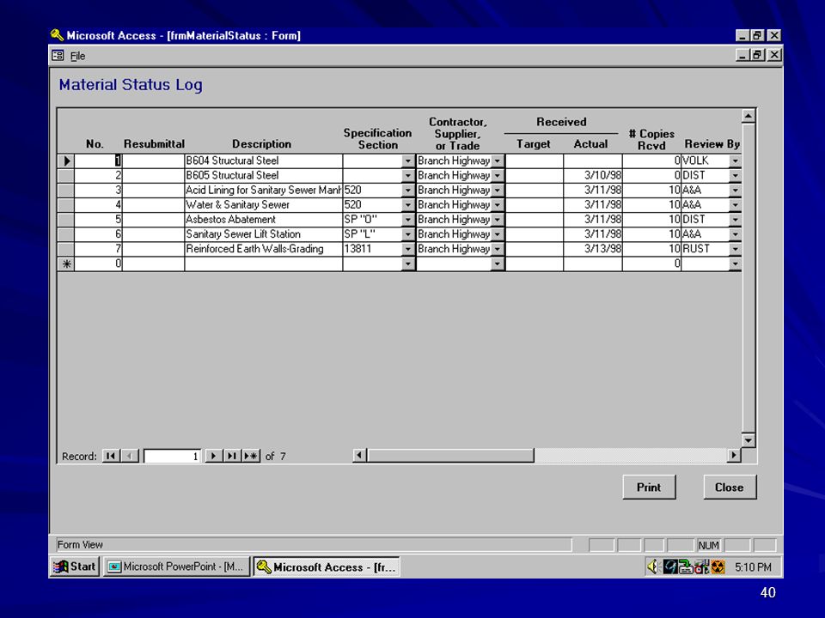
Task: Click the horizontal scrollbar right arrow
Action: coord(733,455)
